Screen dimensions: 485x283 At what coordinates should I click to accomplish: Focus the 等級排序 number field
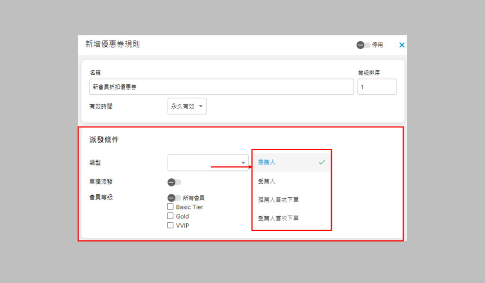[377, 87]
